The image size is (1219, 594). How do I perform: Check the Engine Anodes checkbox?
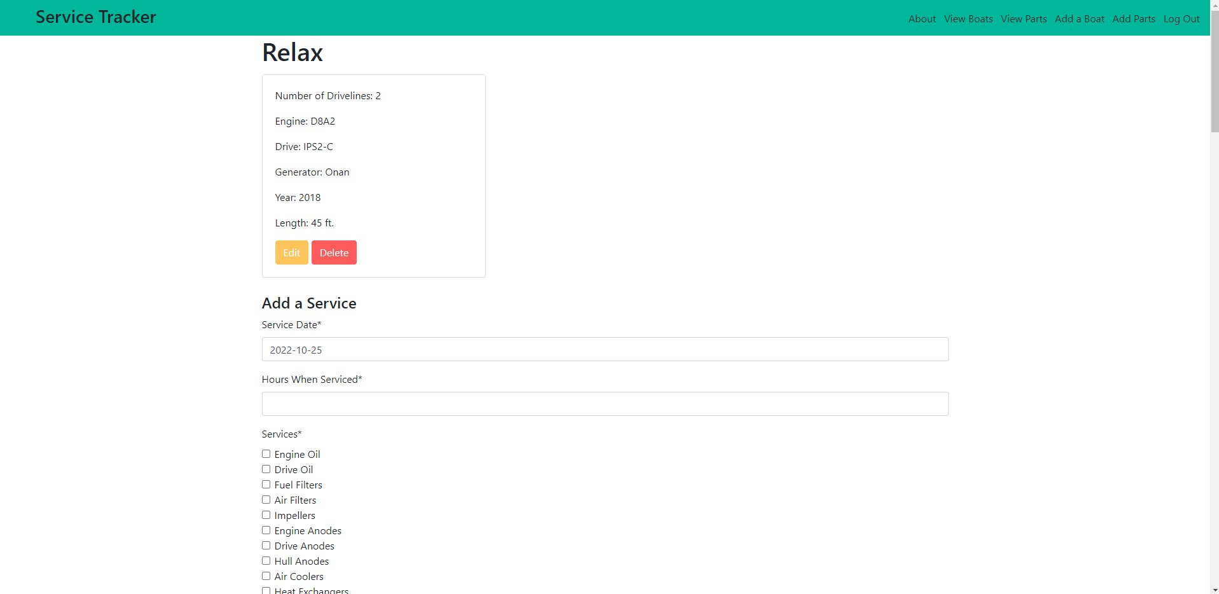(x=265, y=530)
